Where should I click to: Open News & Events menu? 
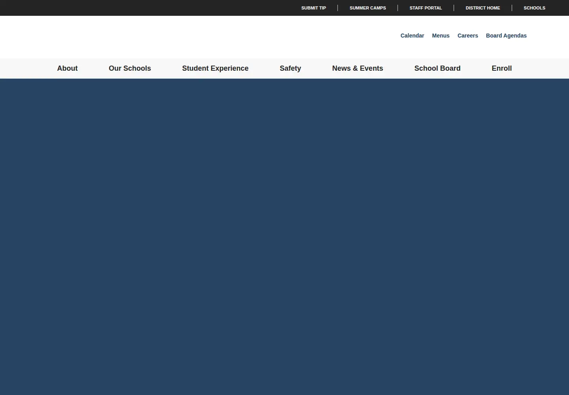pos(358,68)
